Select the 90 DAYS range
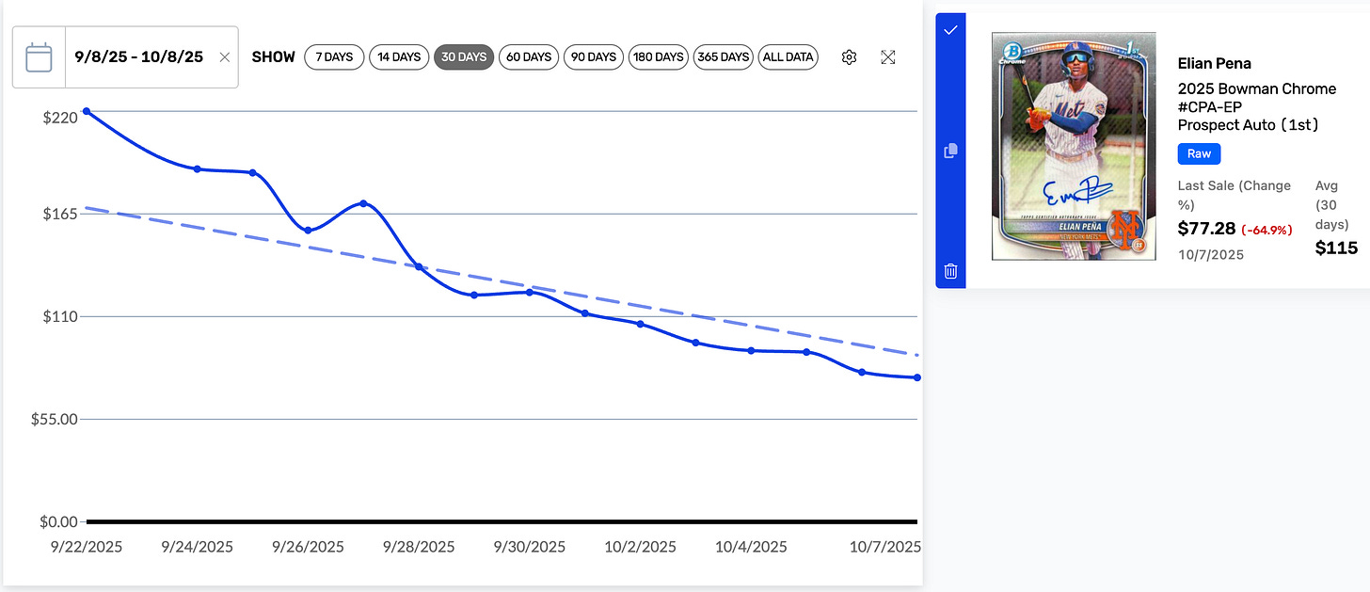1370x592 pixels. click(x=594, y=57)
